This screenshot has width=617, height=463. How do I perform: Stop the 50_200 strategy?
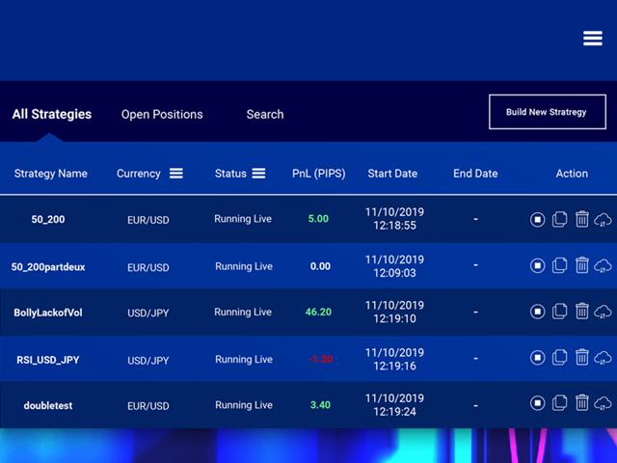[x=538, y=219]
